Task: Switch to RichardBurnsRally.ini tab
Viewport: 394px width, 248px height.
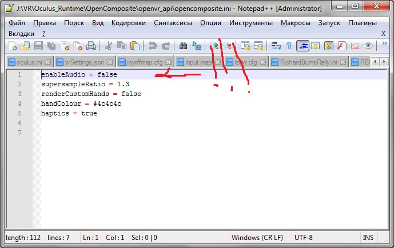Action: [309, 62]
